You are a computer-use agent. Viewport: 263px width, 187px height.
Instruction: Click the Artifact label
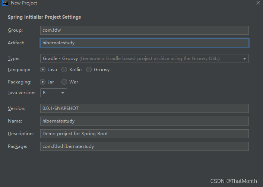[16, 43]
